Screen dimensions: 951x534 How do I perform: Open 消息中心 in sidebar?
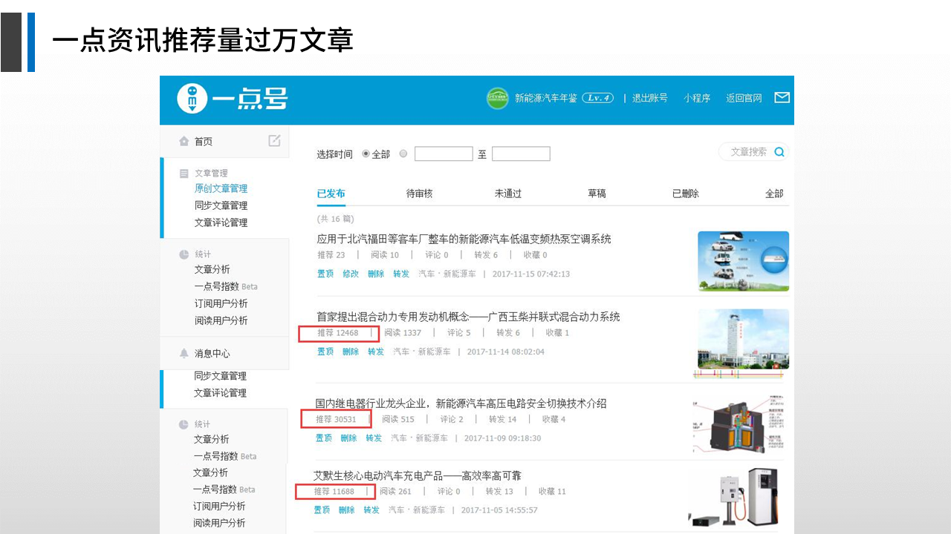click(212, 354)
